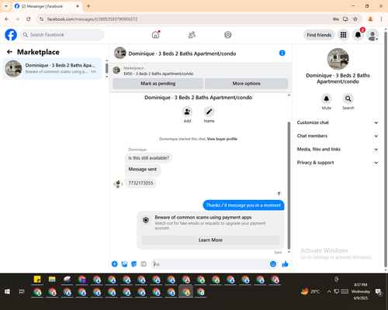The image size is (388, 310).
Task: Click Mark as pending button
Action: [158, 84]
